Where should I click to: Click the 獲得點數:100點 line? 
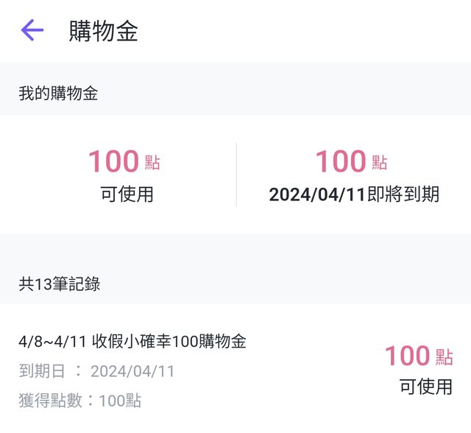79,401
